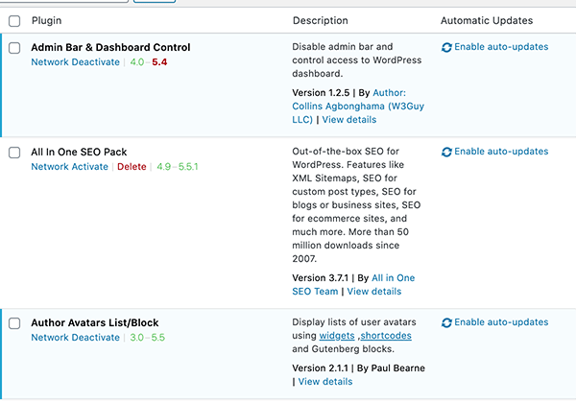Check the Admin Bar & Dashboard Control checkbox
576x403 pixels.
click(x=14, y=48)
